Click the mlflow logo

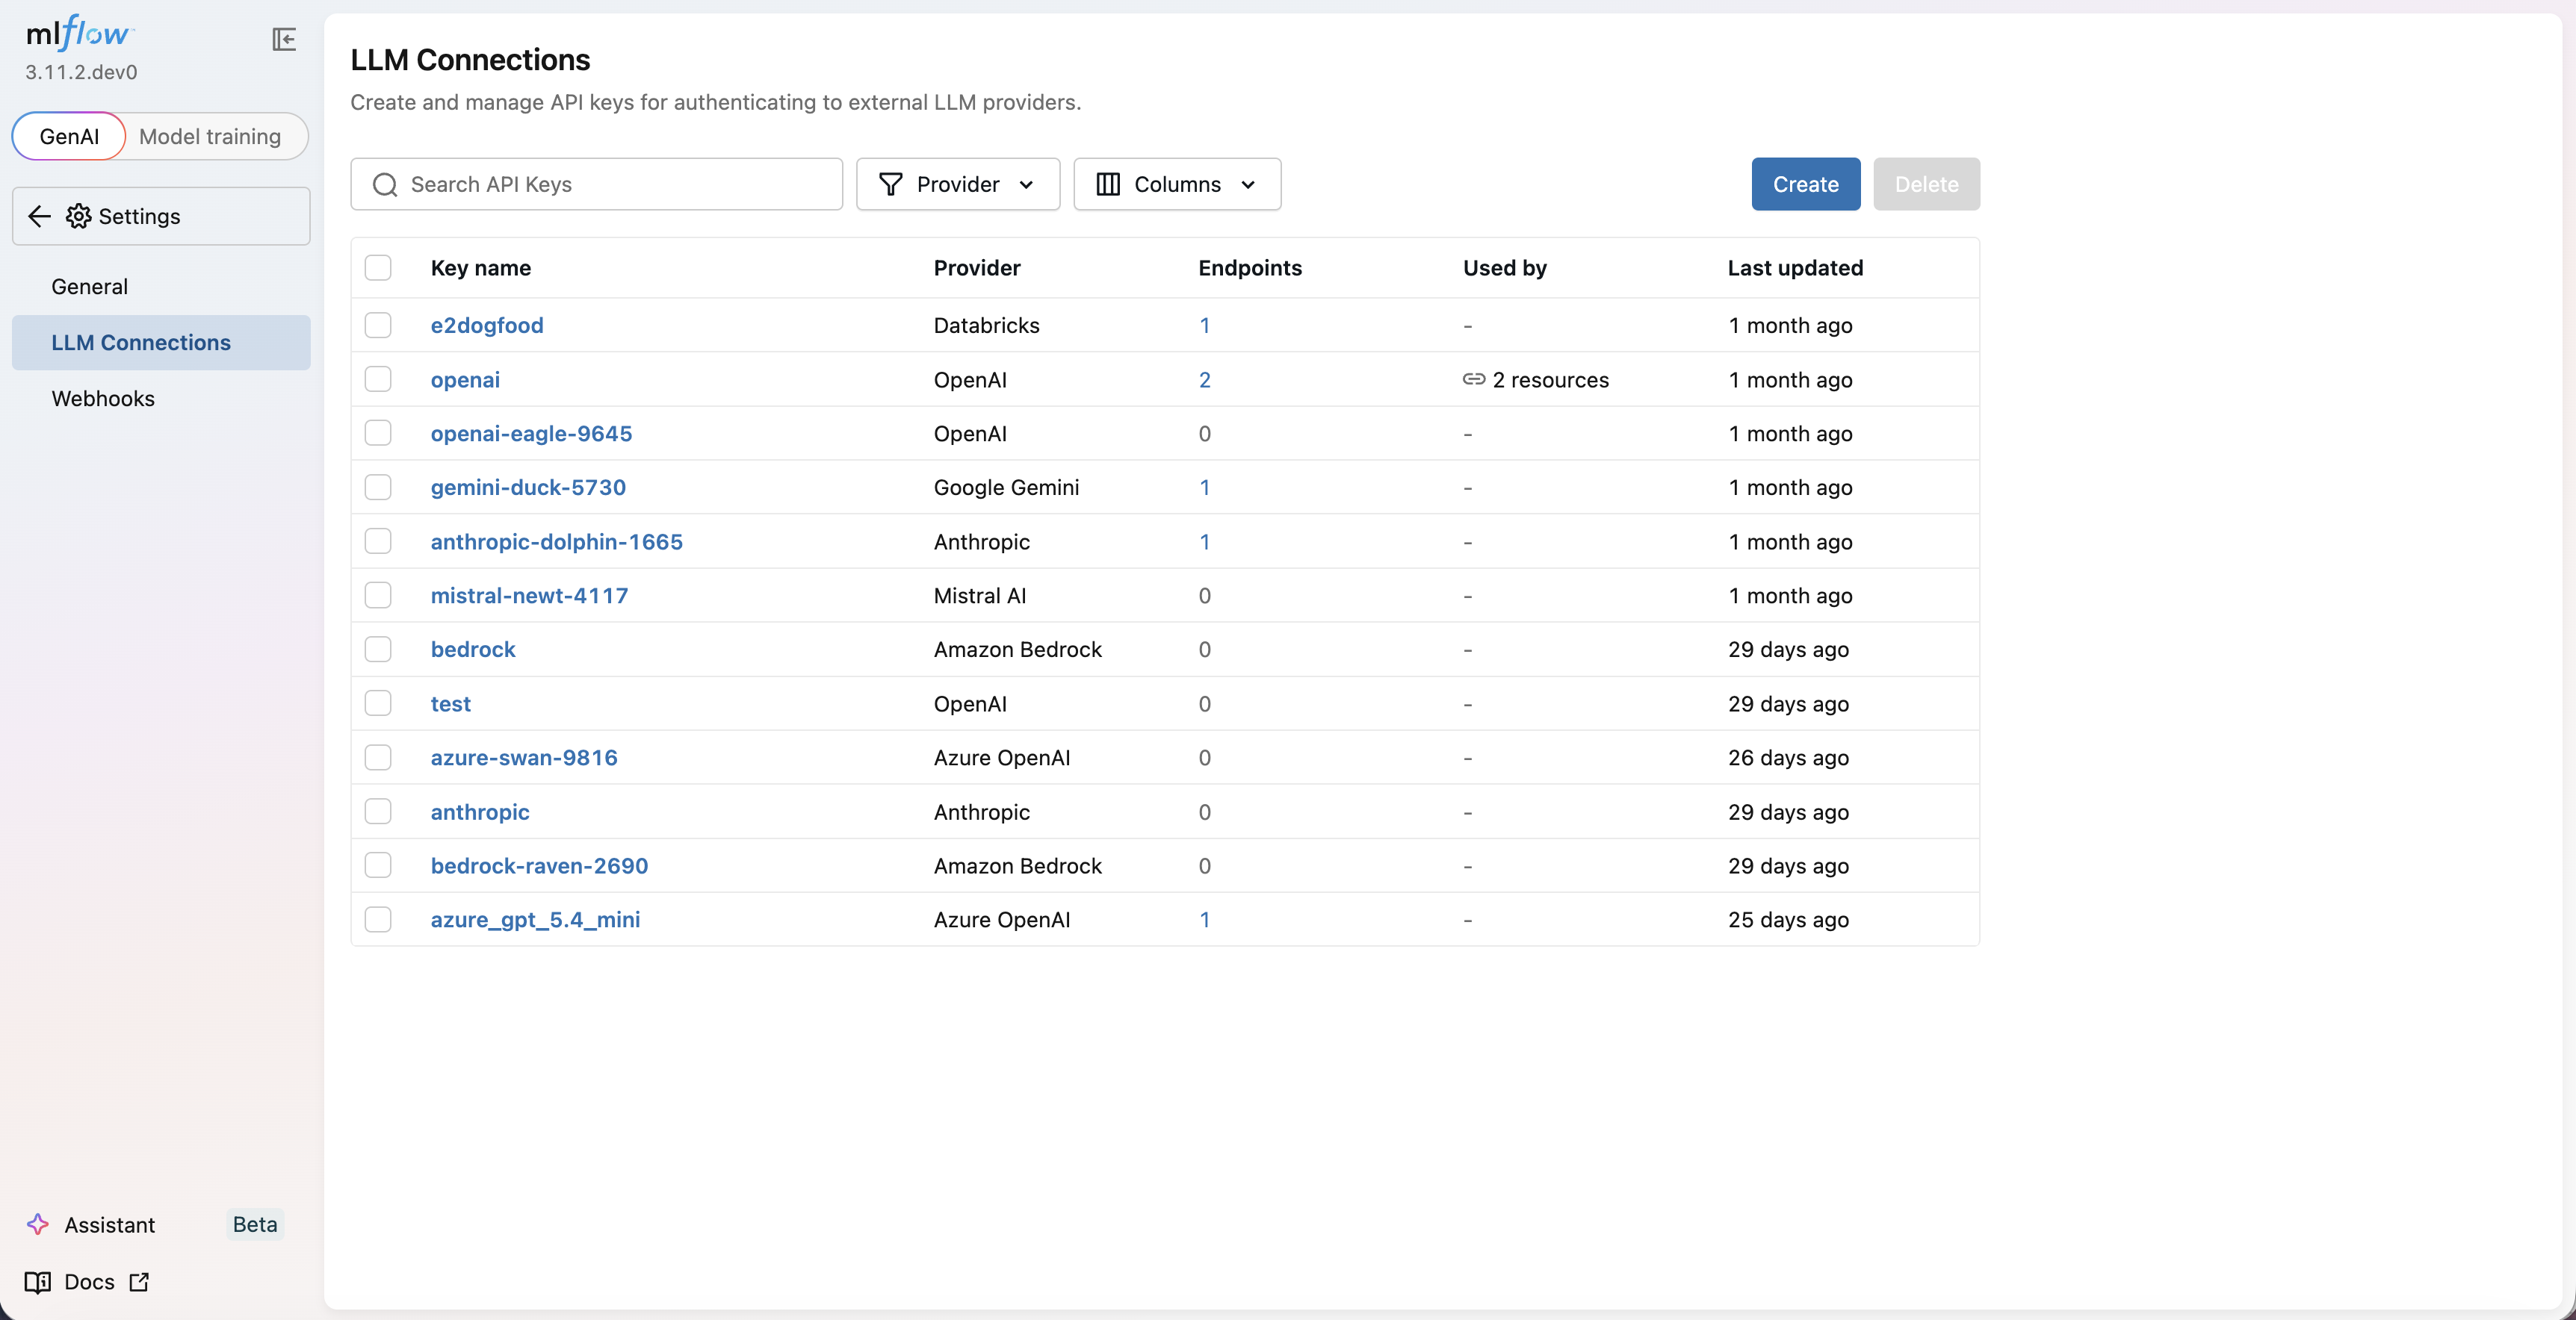pos(80,34)
